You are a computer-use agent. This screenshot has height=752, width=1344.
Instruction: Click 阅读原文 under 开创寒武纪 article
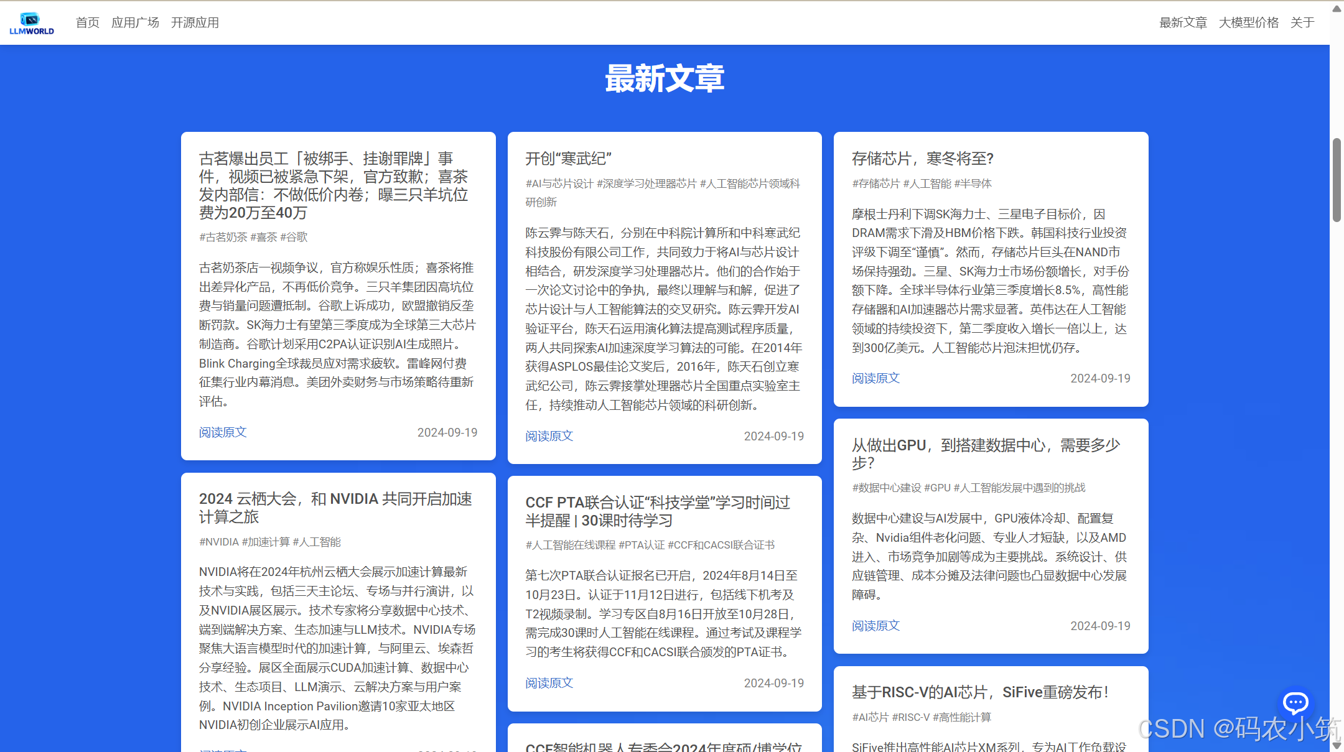click(549, 436)
